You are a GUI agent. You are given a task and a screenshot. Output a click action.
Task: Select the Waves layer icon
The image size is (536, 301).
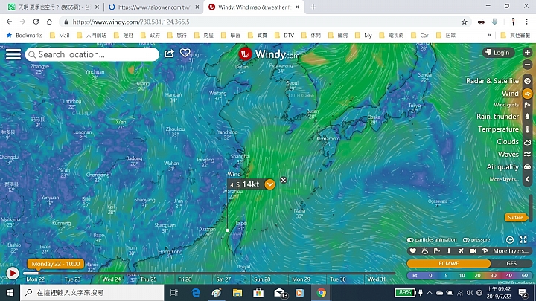click(x=528, y=155)
